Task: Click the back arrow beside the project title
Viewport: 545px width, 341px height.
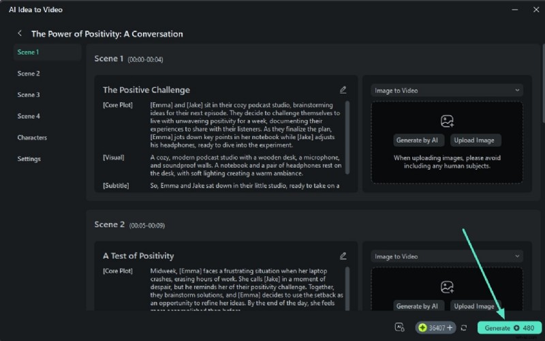Action: pyautogui.click(x=20, y=33)
